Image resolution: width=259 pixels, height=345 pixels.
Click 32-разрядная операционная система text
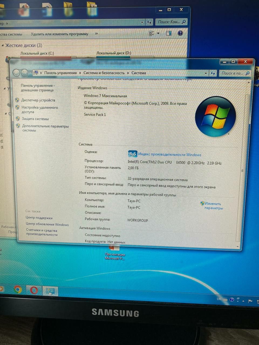[x=157, y=180]
